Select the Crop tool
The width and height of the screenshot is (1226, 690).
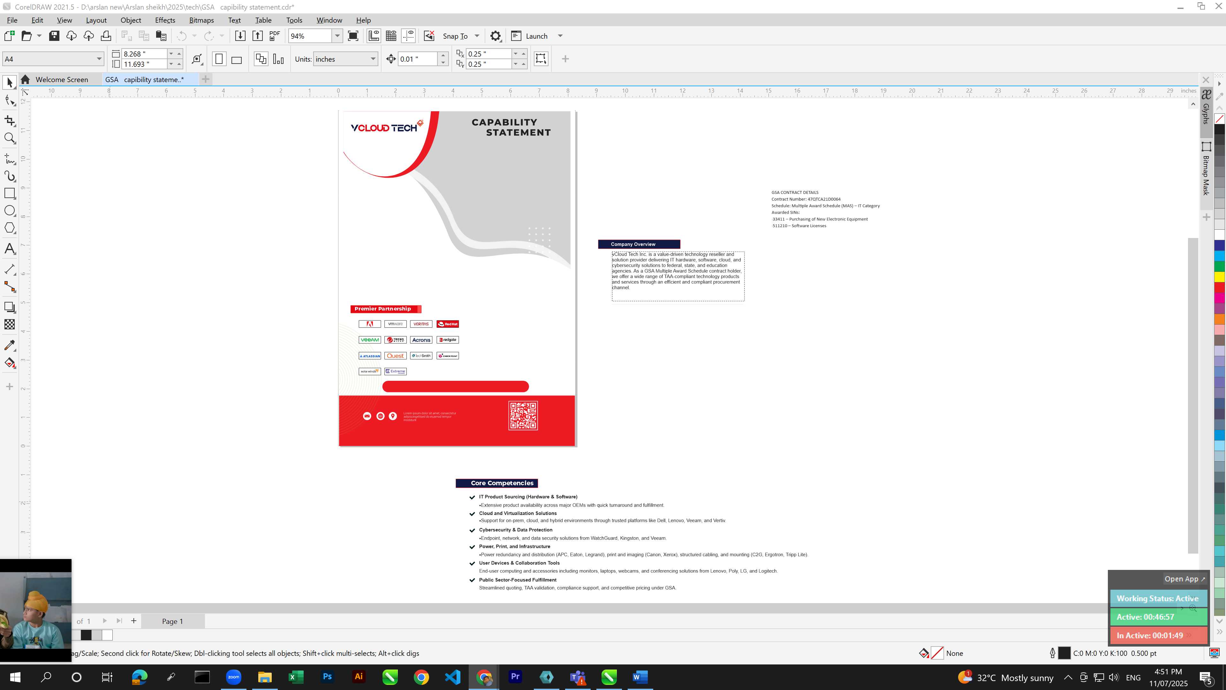tap(10, 120)
